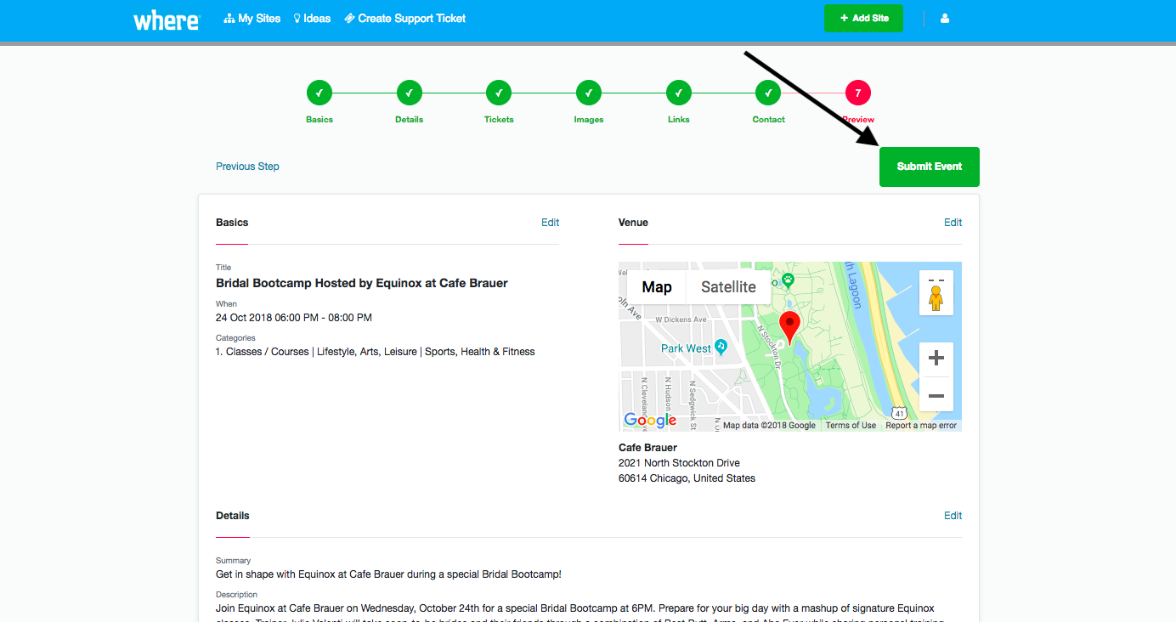Screen dimensions: 1176x622
Task: Click the Google logo on map
Action: coord(650,420)
